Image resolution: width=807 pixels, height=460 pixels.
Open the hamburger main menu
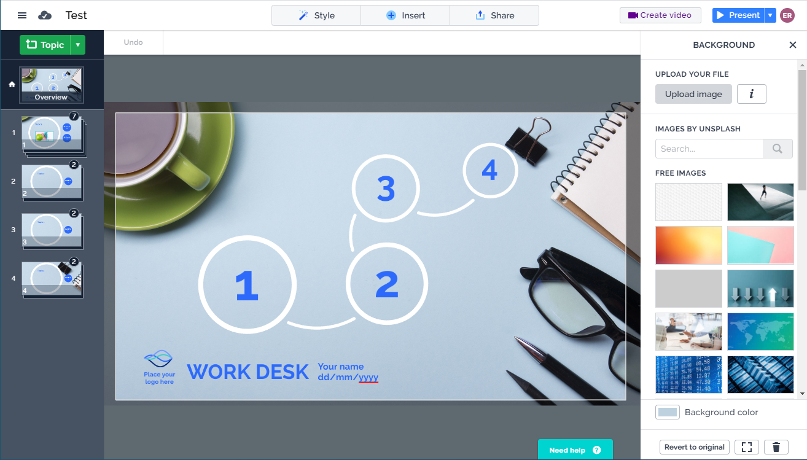click(x=22, y=15)
